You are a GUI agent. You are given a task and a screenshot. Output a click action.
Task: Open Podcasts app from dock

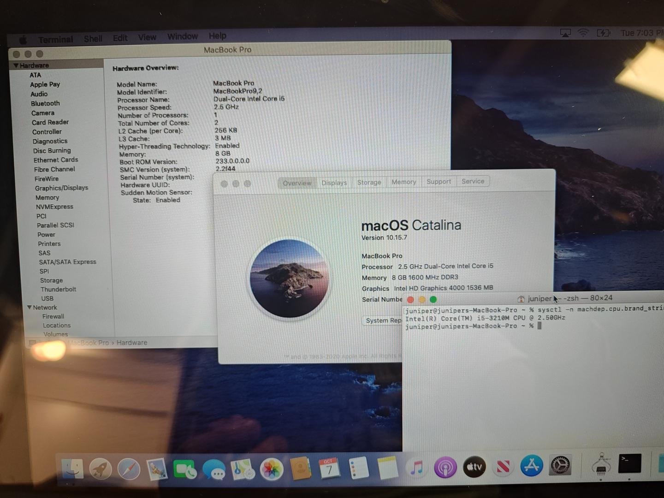click(x=445, y=468)
